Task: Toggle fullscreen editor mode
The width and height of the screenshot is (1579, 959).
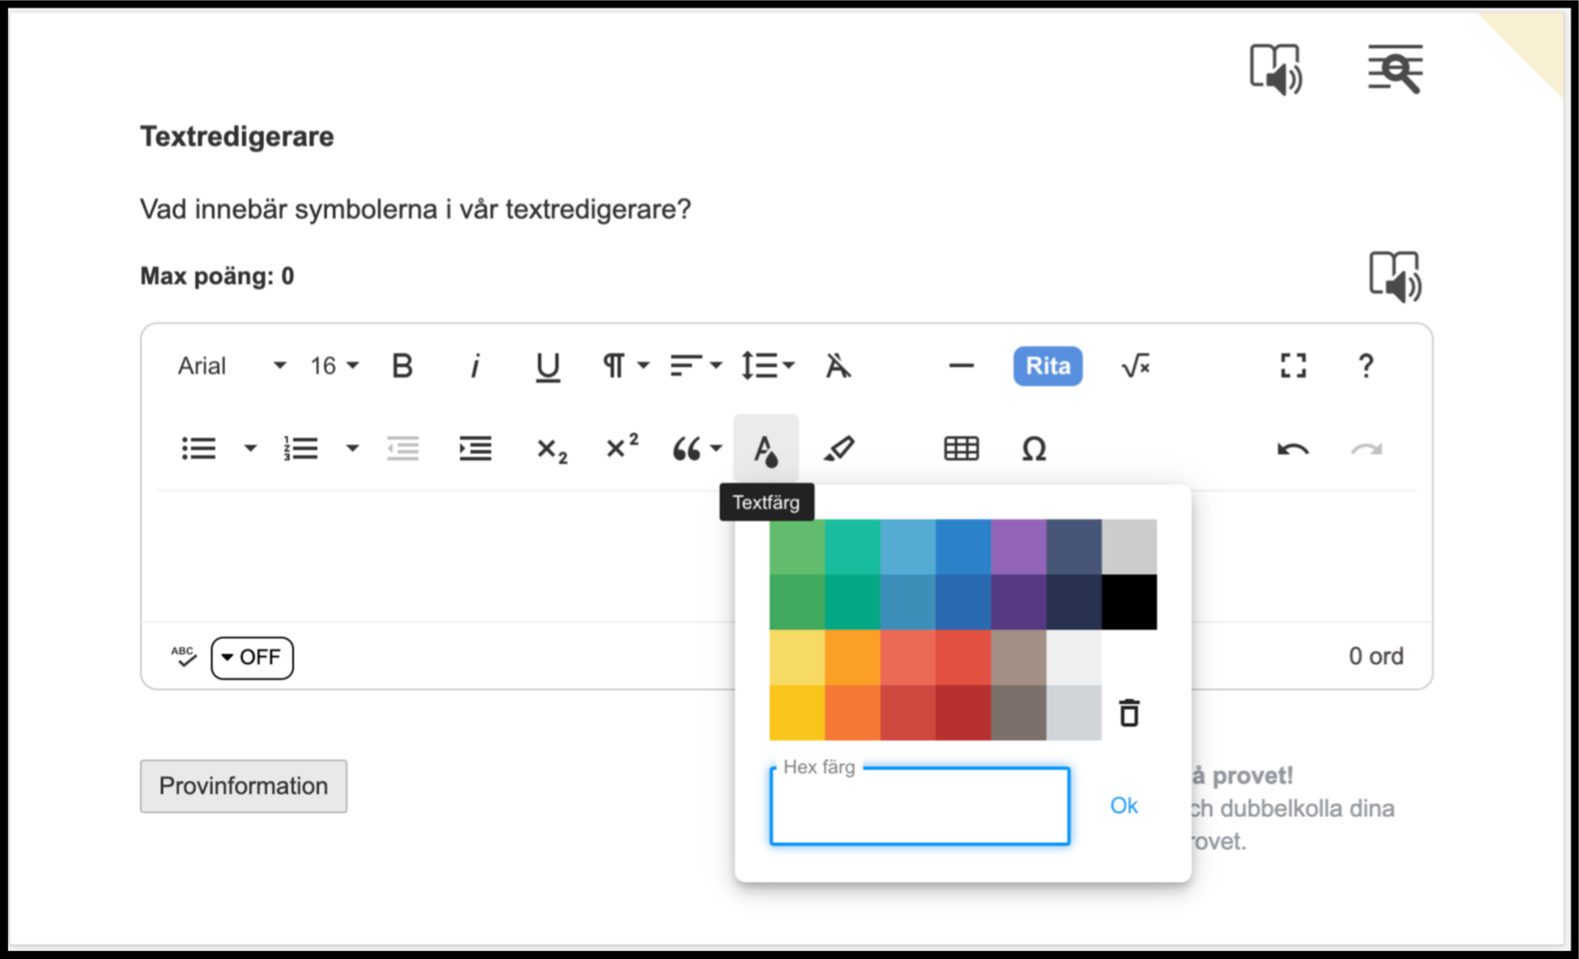Action: [x=1293, y=365]
